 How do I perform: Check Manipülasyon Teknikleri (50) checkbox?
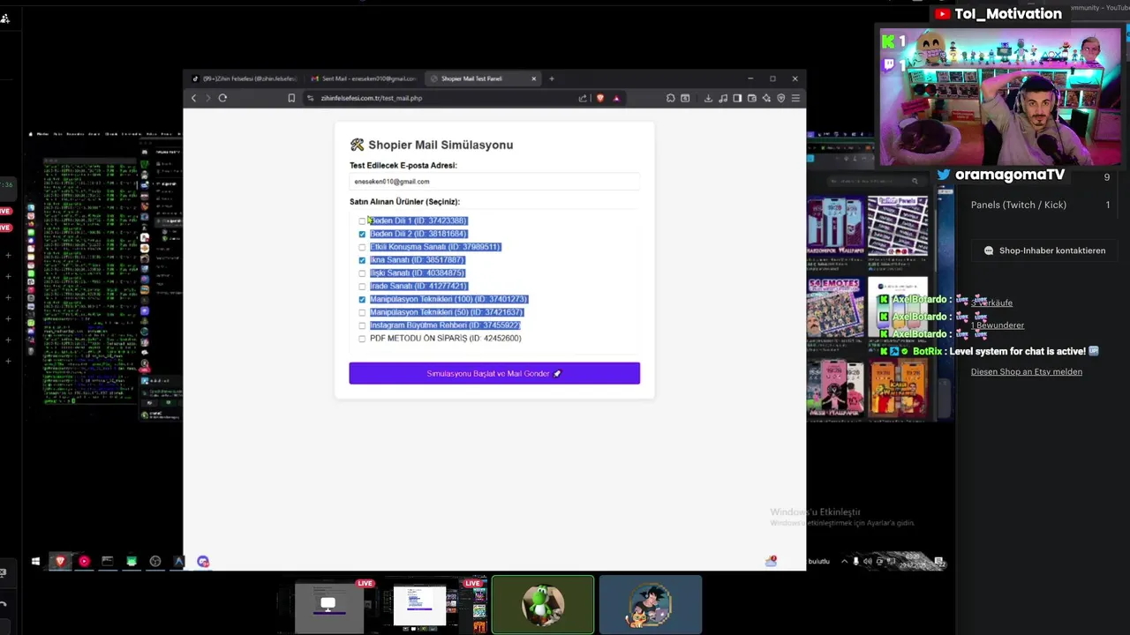click(x=362, y=312)
